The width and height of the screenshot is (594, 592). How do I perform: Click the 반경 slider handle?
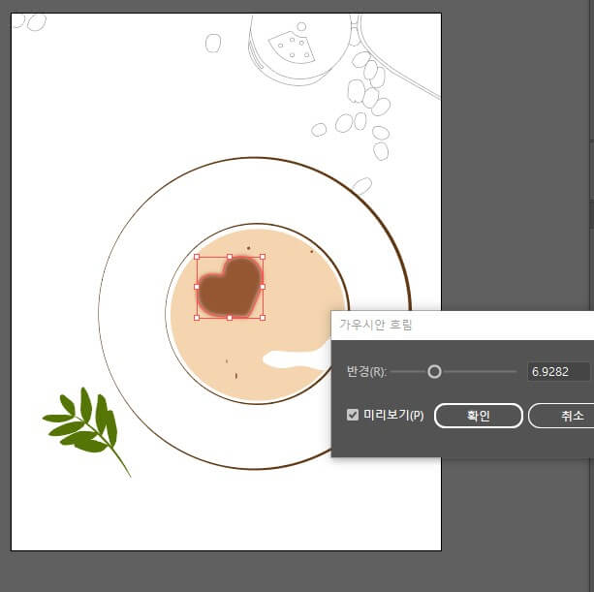[434, 371]
